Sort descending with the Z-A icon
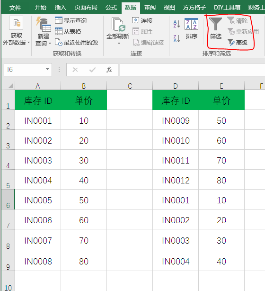 click(x=177, y=38)
